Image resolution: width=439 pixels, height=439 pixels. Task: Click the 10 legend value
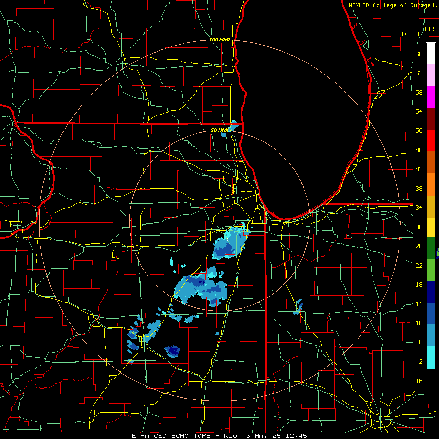coord(419,323)
